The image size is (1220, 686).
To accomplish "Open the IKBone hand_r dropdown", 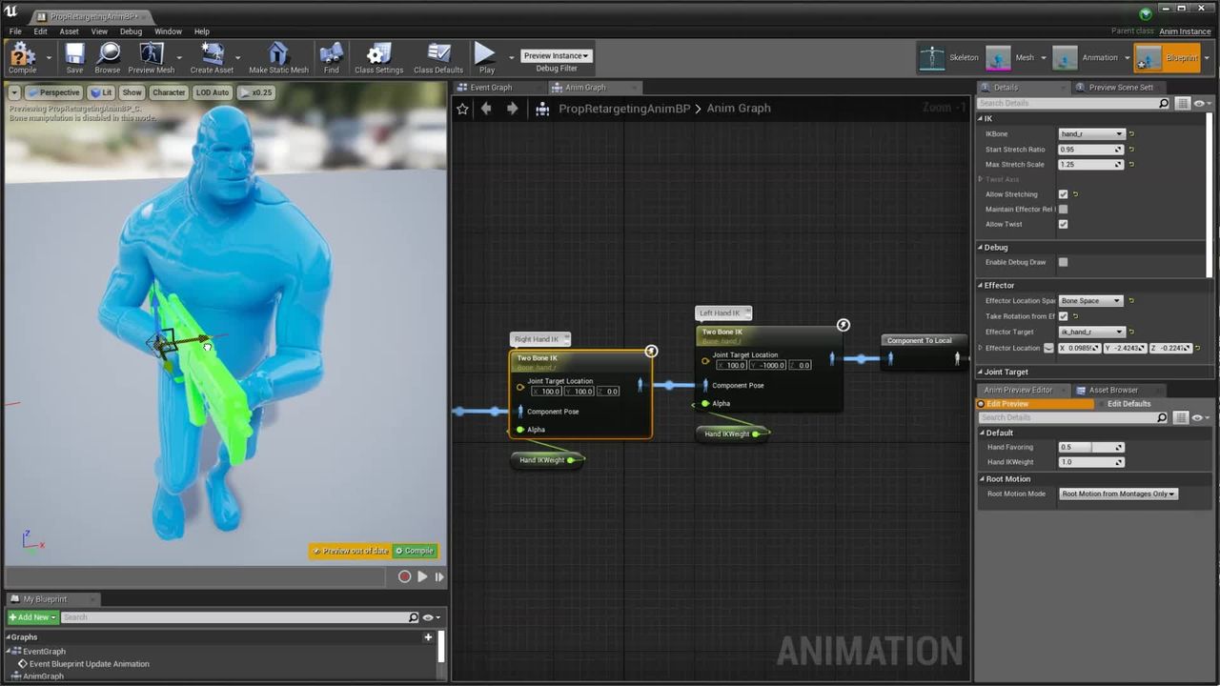I will 1091,134.
